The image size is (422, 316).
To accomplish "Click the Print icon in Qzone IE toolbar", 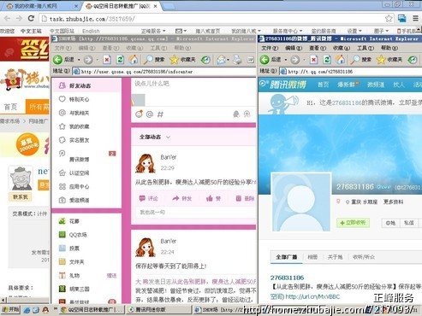I will 237,60.
